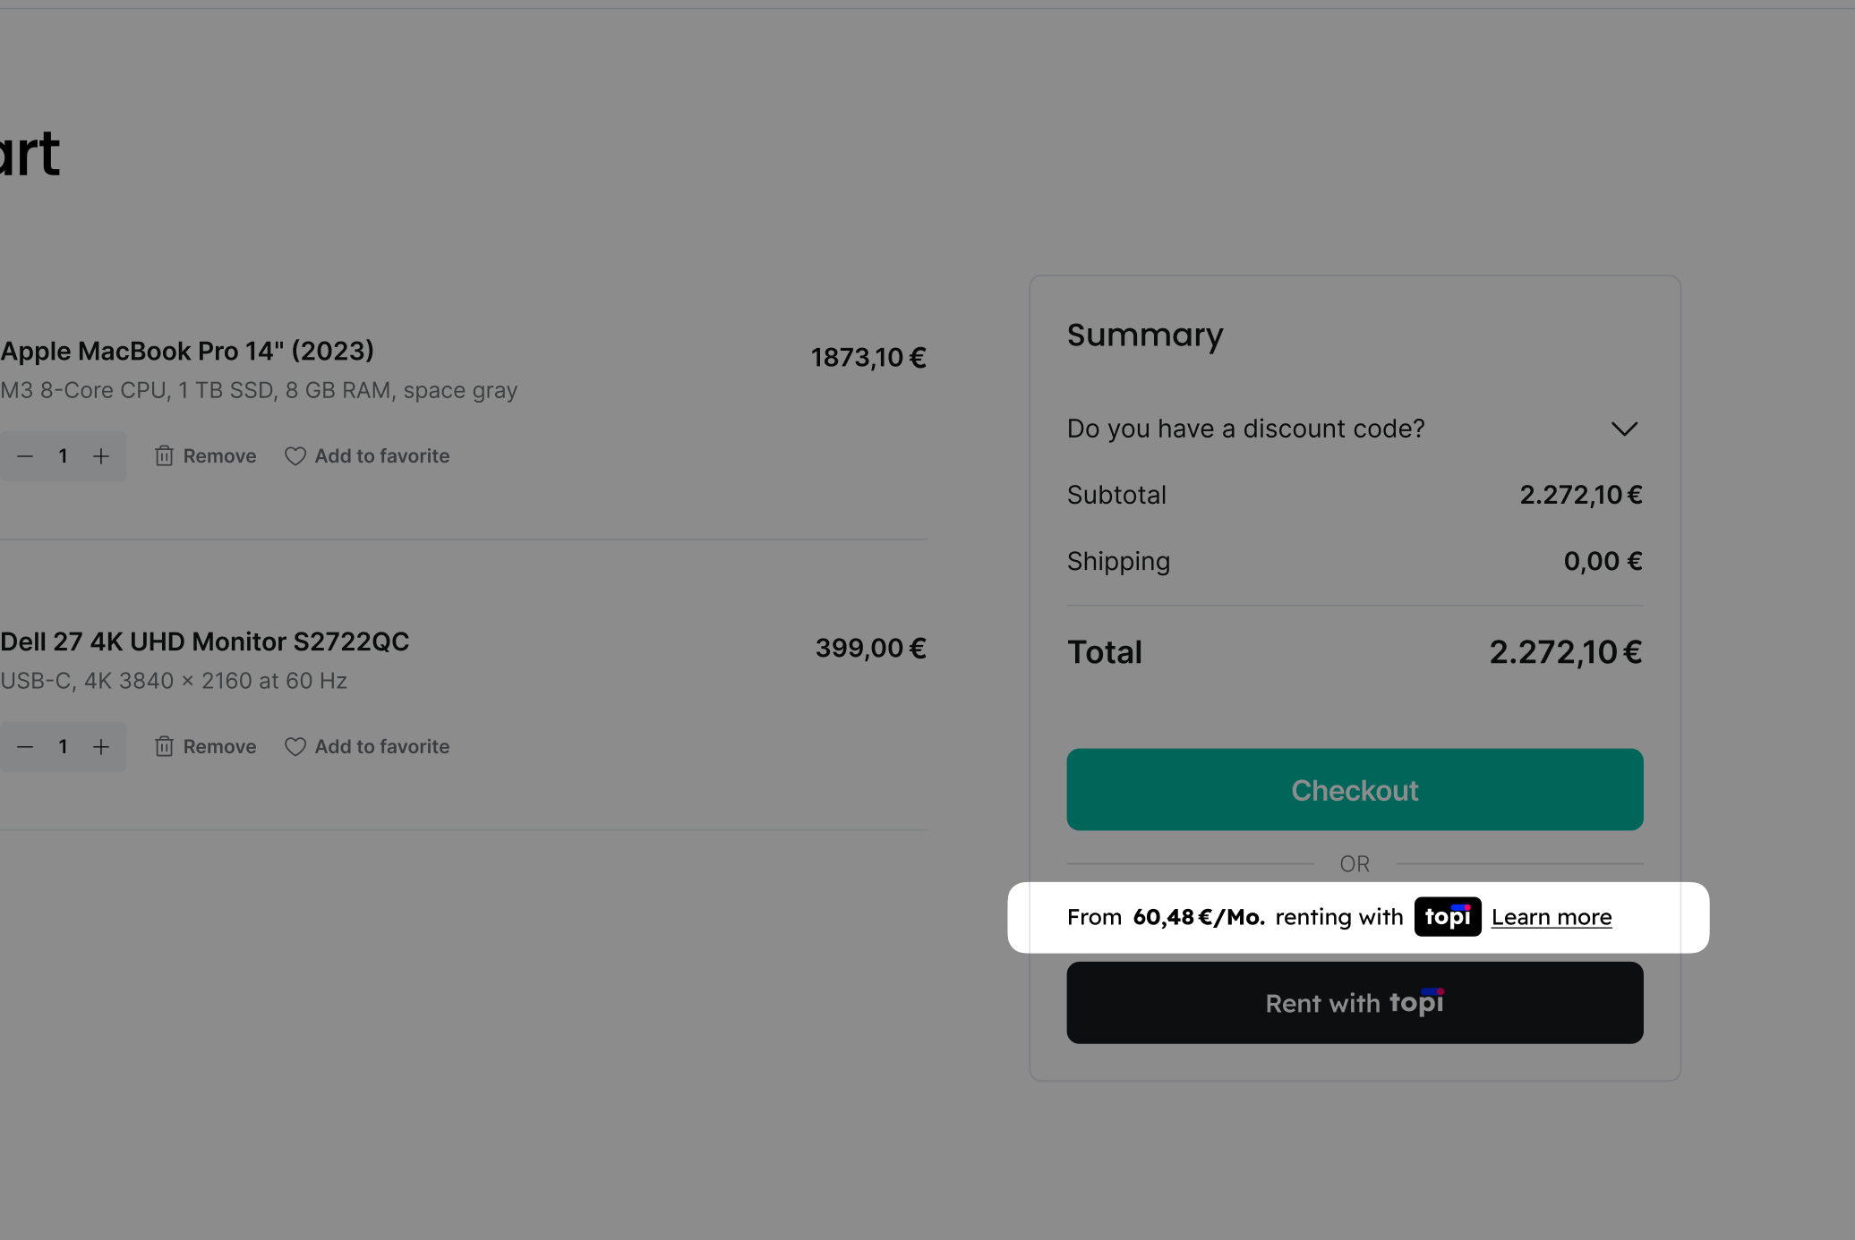The image size is (1855, 1240).
Task: Click heart icon to favorite MacBook Pro
Action: coord(295,456)
